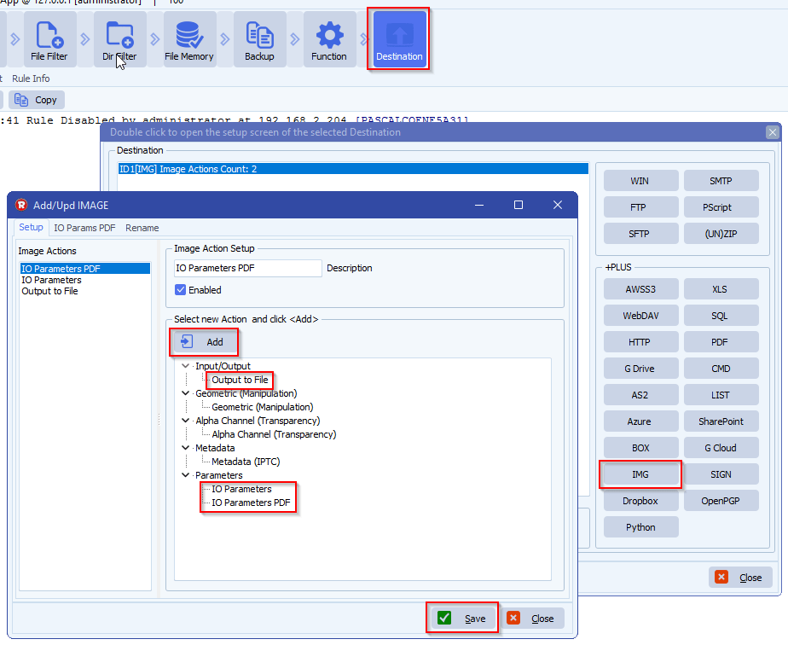Add an OpenPGP destination
Viewport: 788px width, 645px height.
[x=721, y=501]
